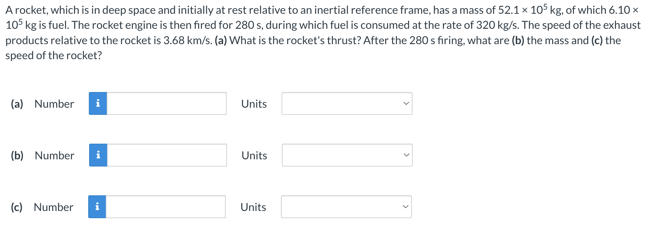Image resolution: width=646 pixels, height=236 pixels.
Task: Click the Number input for part (b)
Action: [x=166, y=155]
